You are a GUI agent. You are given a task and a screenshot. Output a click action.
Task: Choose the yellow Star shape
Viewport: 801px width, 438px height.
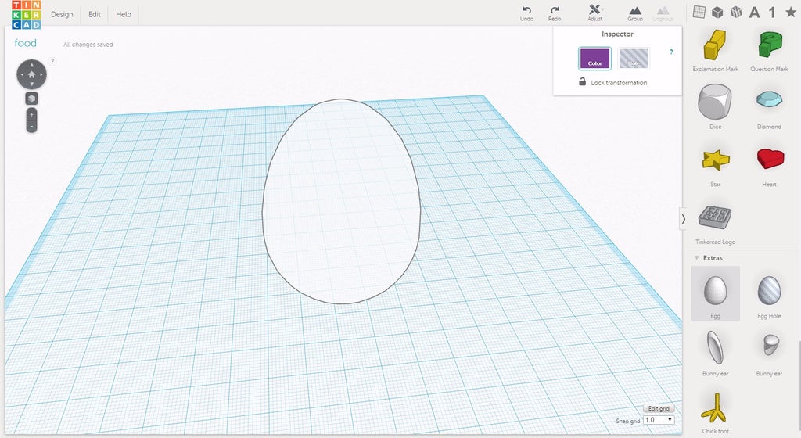point(715,167)
